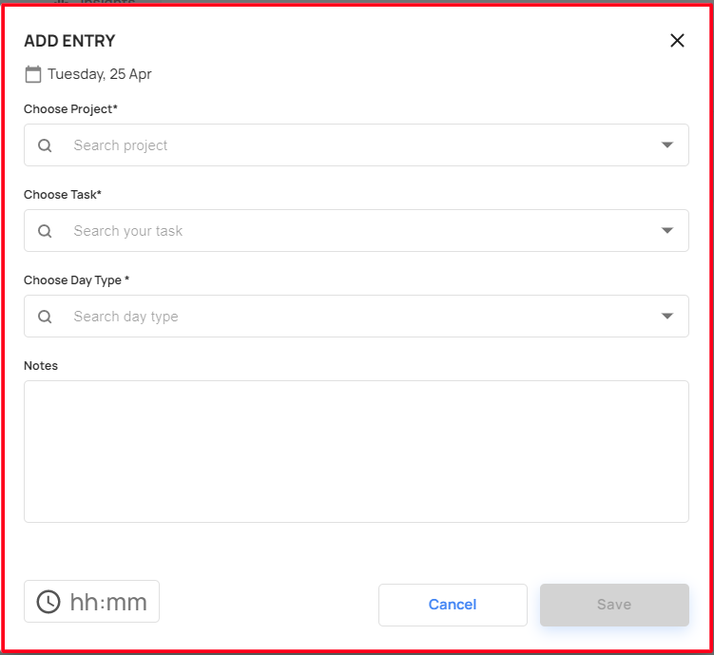Focus the Search your task field
Screen dimensions: 714x655
tap(357, 231)
